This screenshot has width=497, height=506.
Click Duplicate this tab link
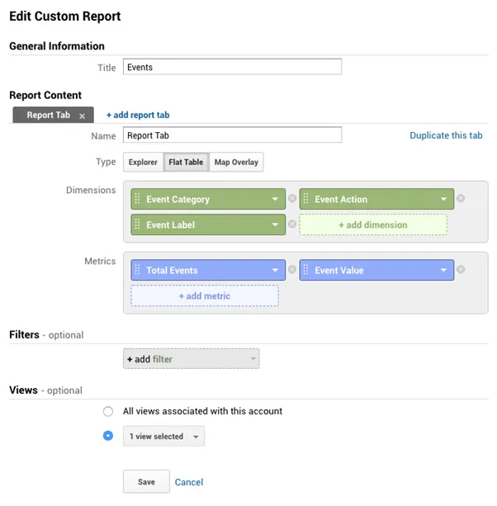(x=446, y=135)
